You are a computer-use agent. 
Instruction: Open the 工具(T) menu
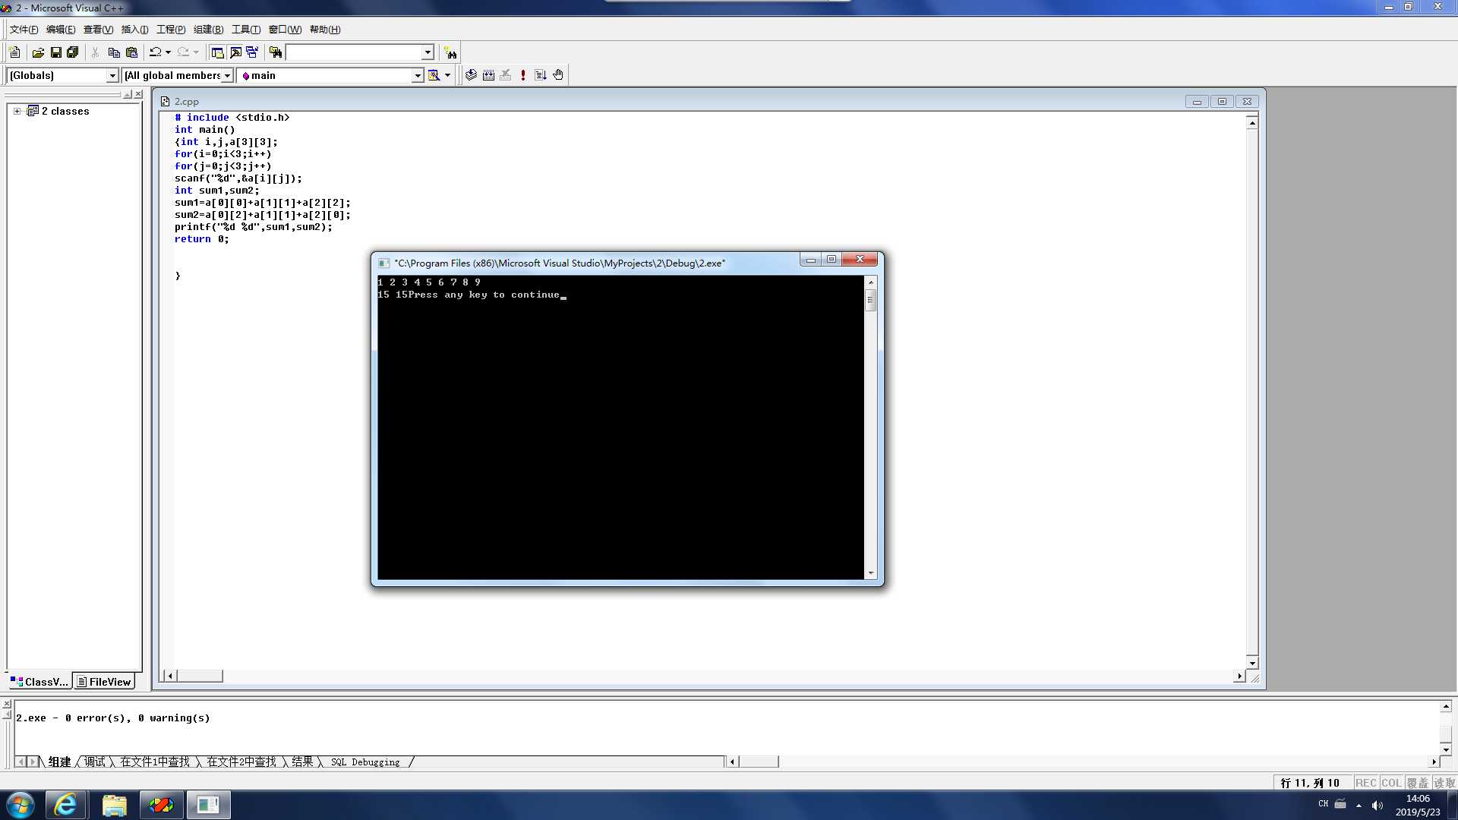[245, 30]
